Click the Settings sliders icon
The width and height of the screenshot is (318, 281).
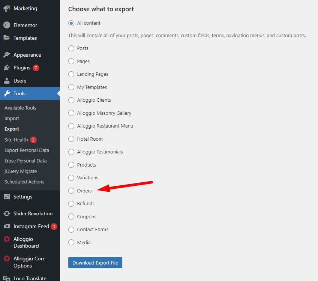[7, 197]
